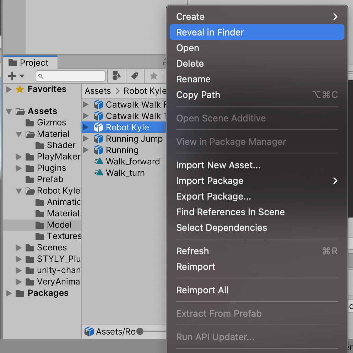This screenshot has width=353, height=353.
Task: Expand the Favorites tree node
Action: coord(9,89)
